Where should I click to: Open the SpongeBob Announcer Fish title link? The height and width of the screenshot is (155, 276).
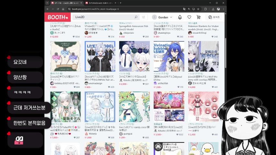(134, 28)
